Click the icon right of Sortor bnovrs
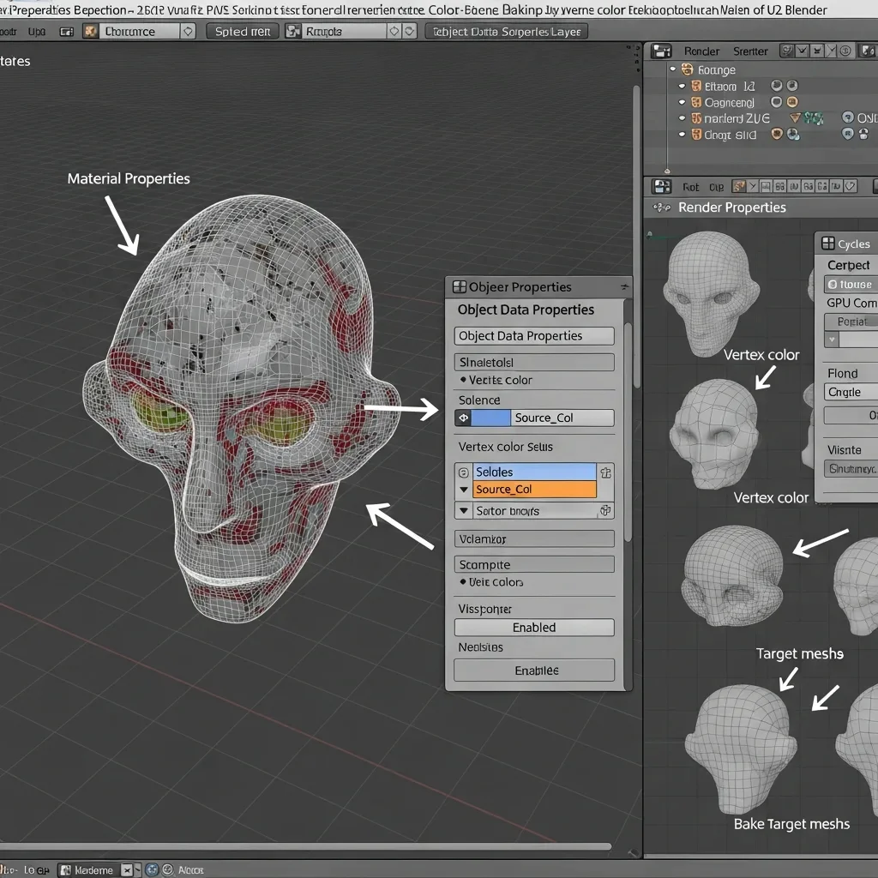 pos(605,510)
